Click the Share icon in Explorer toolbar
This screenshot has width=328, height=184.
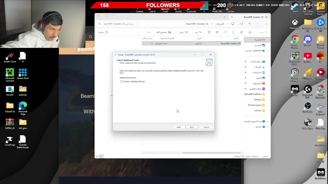[217, 32]
